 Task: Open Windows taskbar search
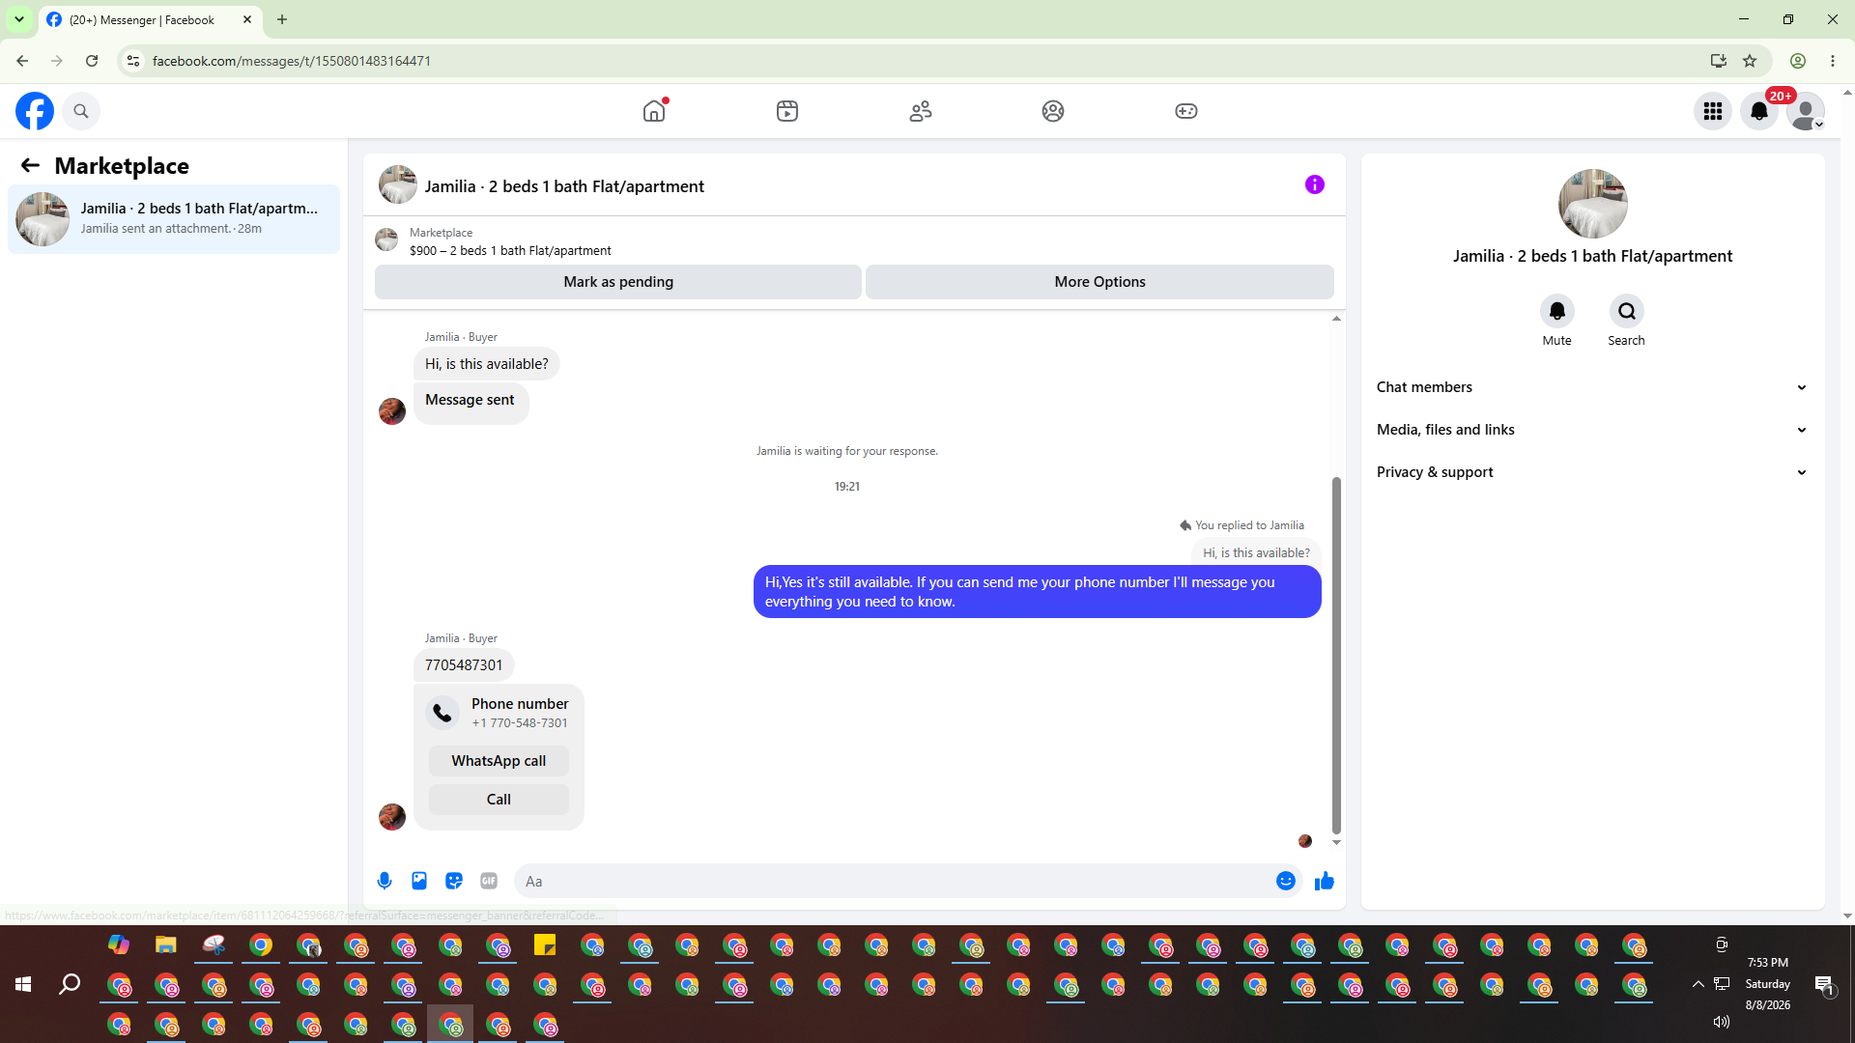tap(70, 984)
